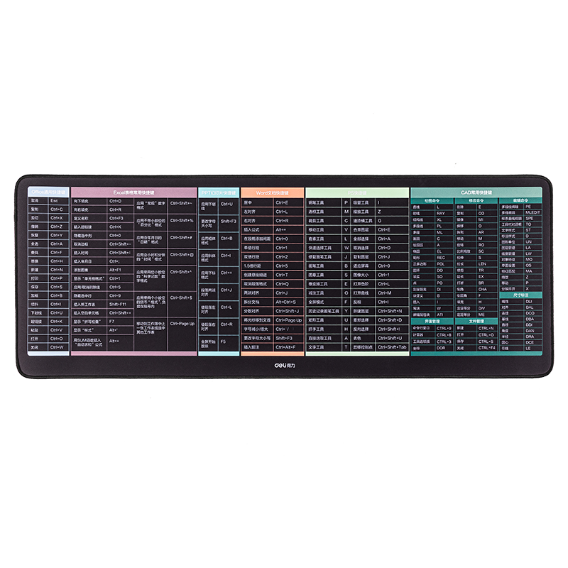Click the F5 cell in the PPT table
The image size is (568, 568).
pos(229,342)
